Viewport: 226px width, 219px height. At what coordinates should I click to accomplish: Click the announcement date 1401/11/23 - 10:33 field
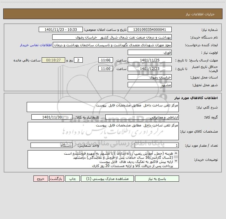pos(61,29)
